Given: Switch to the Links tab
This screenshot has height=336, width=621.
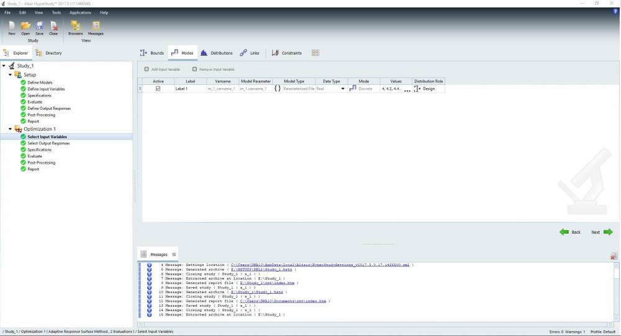Looking at the screenshot, I should [x=250, y=53].
